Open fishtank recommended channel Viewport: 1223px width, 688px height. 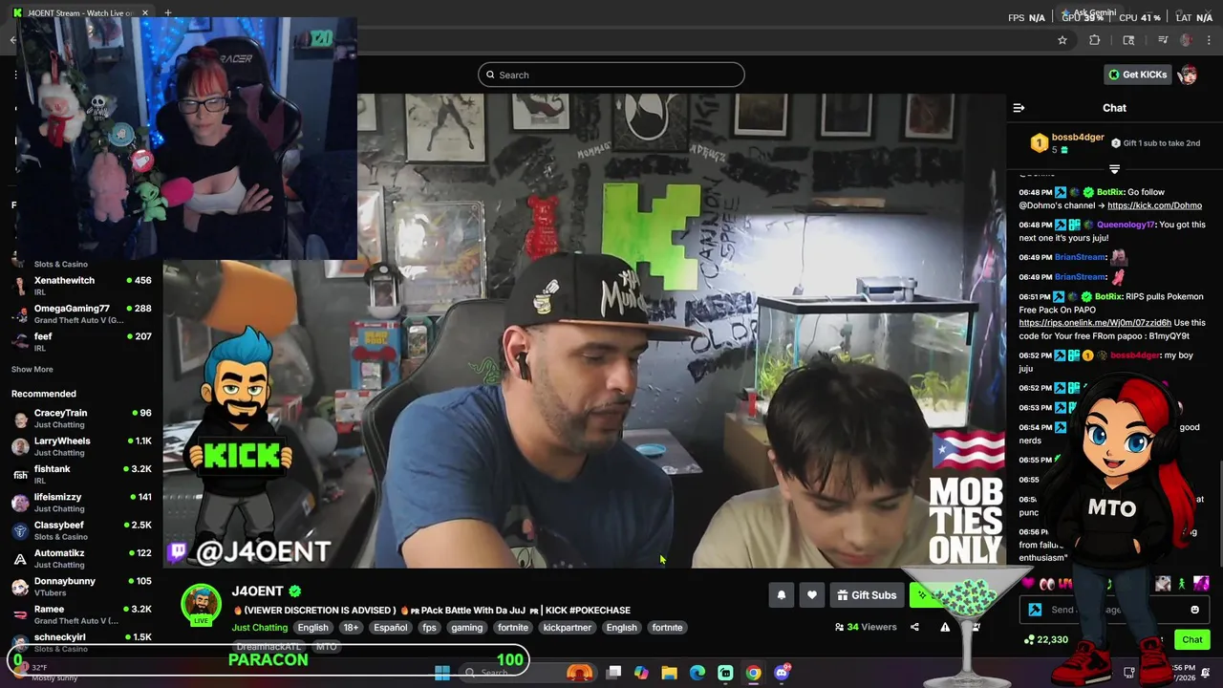tap(81, 474)
